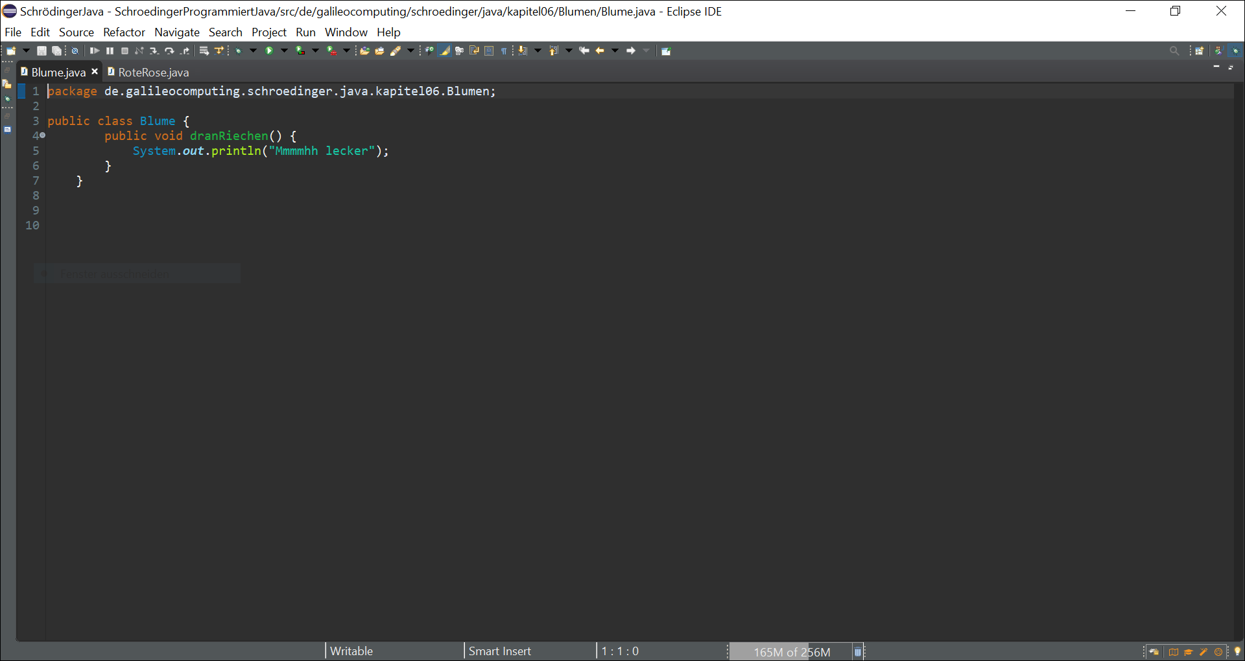1245x661 pixels.
Task: Open Tutorials via graduation cap icon
Action: pyautogui.click(x=1189, y=653)
